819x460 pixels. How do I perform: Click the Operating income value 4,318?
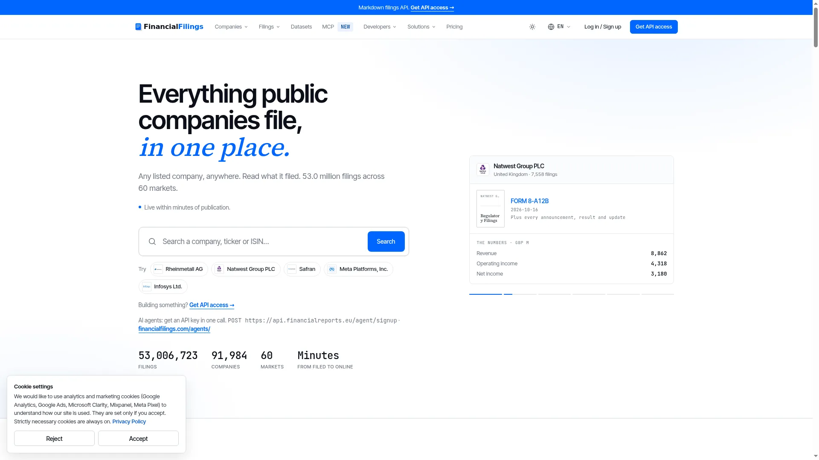[659, 264]
